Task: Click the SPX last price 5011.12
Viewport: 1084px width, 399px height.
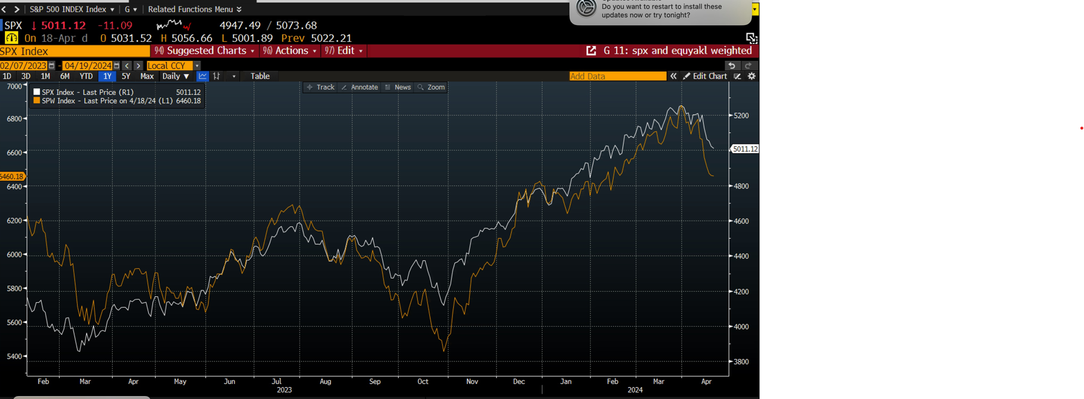Action: pyautogui.click(x=63, y=25)
